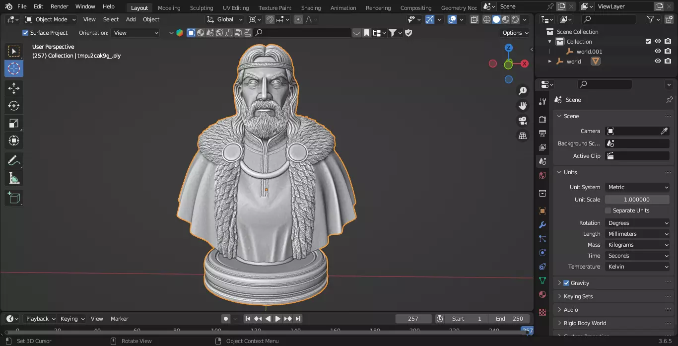This screenshot has height=346, width=678.
Task: Open timeline Marker menu
Action: 119,319
